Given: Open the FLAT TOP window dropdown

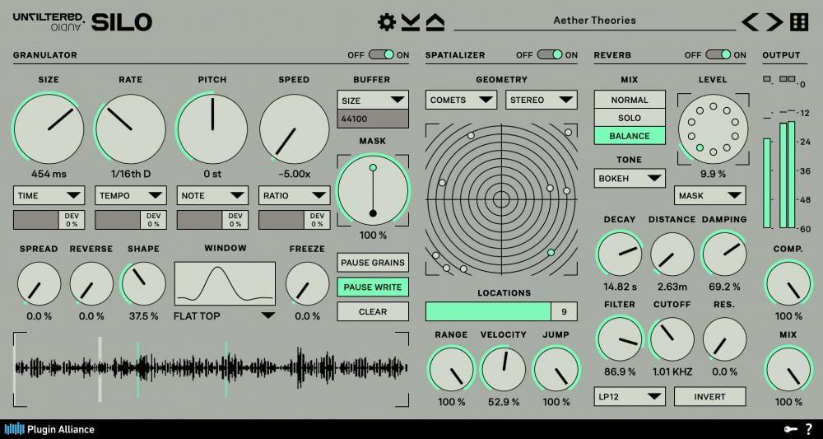Looking at the screenshot, I should [225, 316].
